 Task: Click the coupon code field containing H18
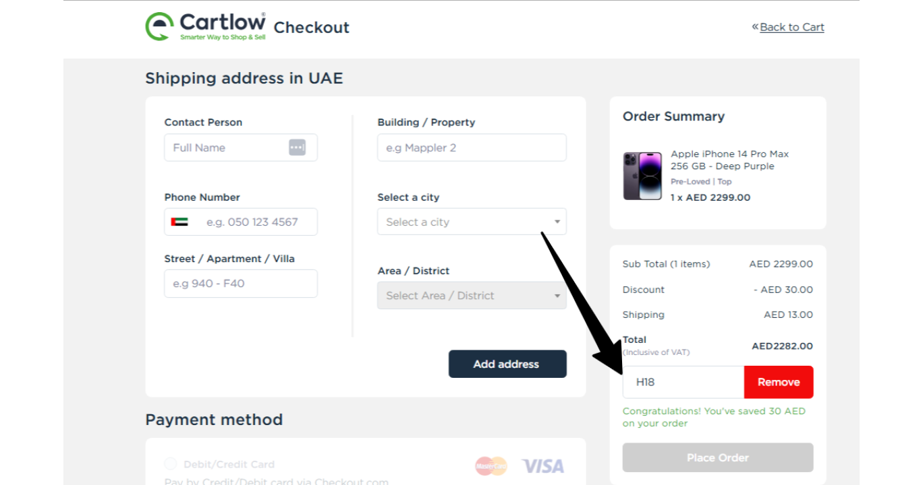[x=683, y=382]
